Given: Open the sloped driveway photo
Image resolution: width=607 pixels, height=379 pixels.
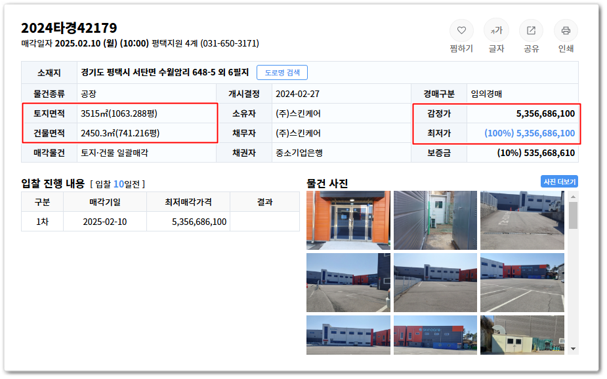Looking at the screenshot, I should pyautogui.click(x=522, y=220).
